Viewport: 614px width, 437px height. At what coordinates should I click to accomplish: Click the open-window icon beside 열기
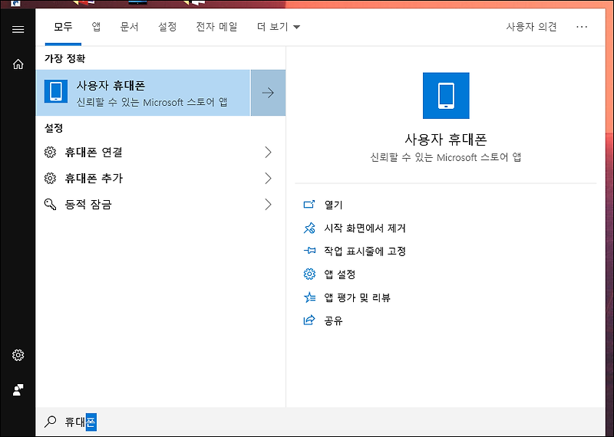[x=309, y=205]
